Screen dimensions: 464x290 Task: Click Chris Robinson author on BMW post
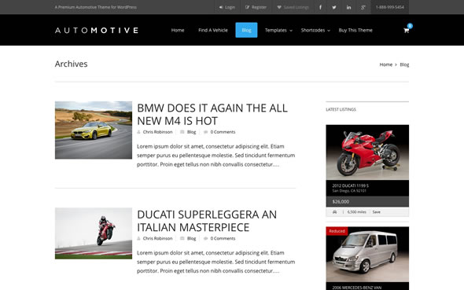click(x=157, y=132)
